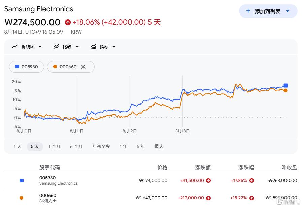Viewport: 302px width, 207px height.
Task: Switch to the 5 天 range tab
Action: coord(35,146)
